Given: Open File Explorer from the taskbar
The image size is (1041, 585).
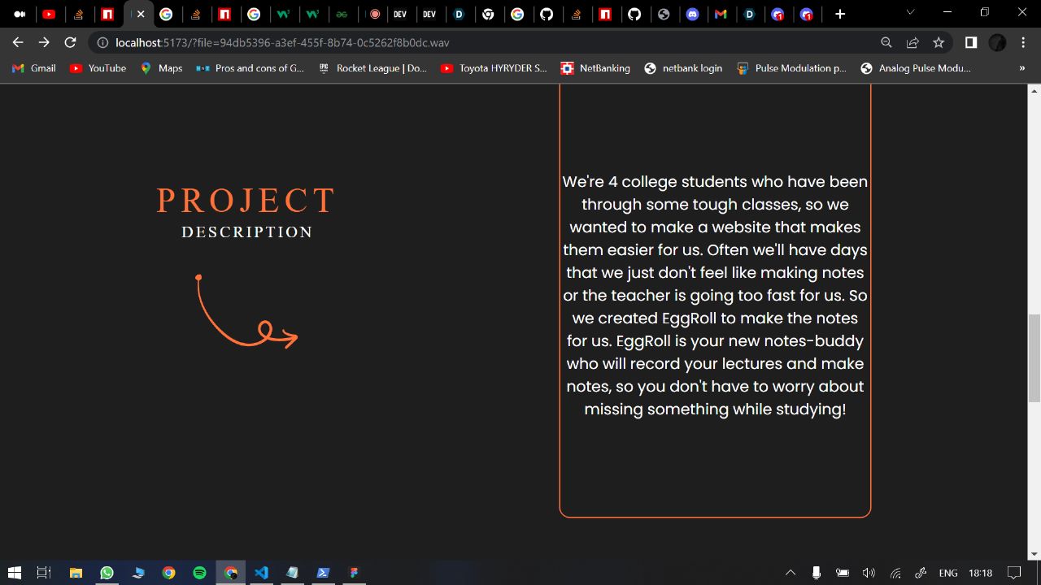Looking at the screenshot, I should coord(76,573).
